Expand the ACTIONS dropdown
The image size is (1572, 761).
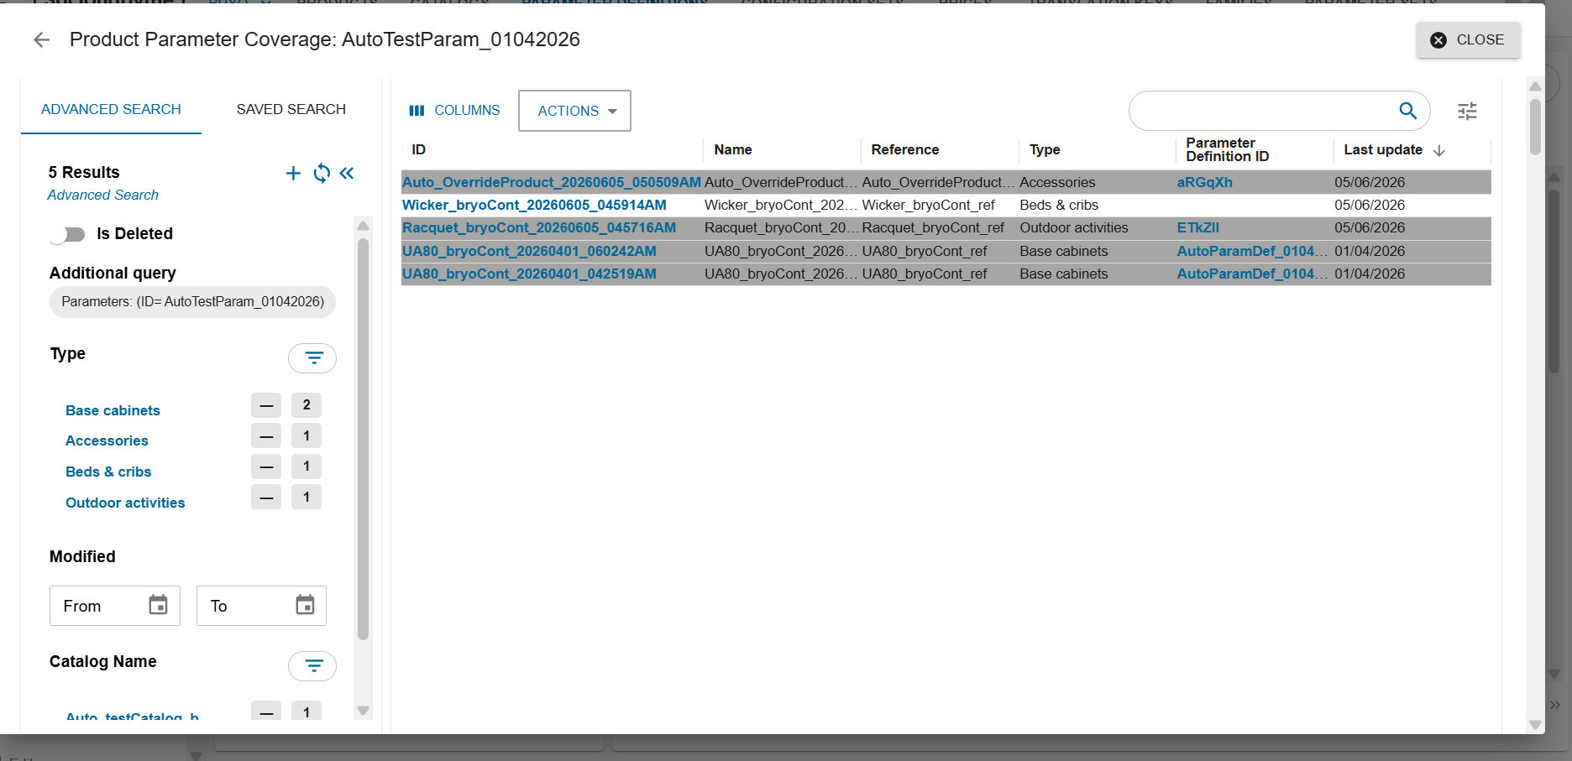(575, 111)
